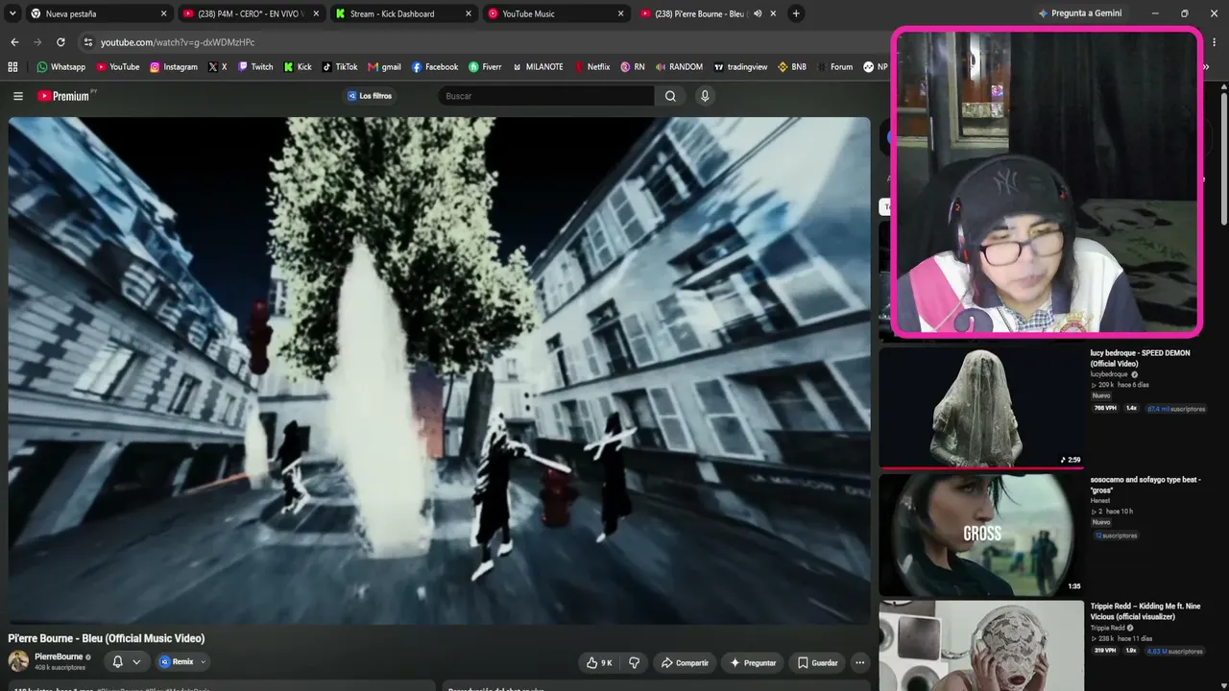Image resolution: width=1229 pixels, height=691 pixels.
Task: Open the Twitch bookmark
Action: point(255,67)
